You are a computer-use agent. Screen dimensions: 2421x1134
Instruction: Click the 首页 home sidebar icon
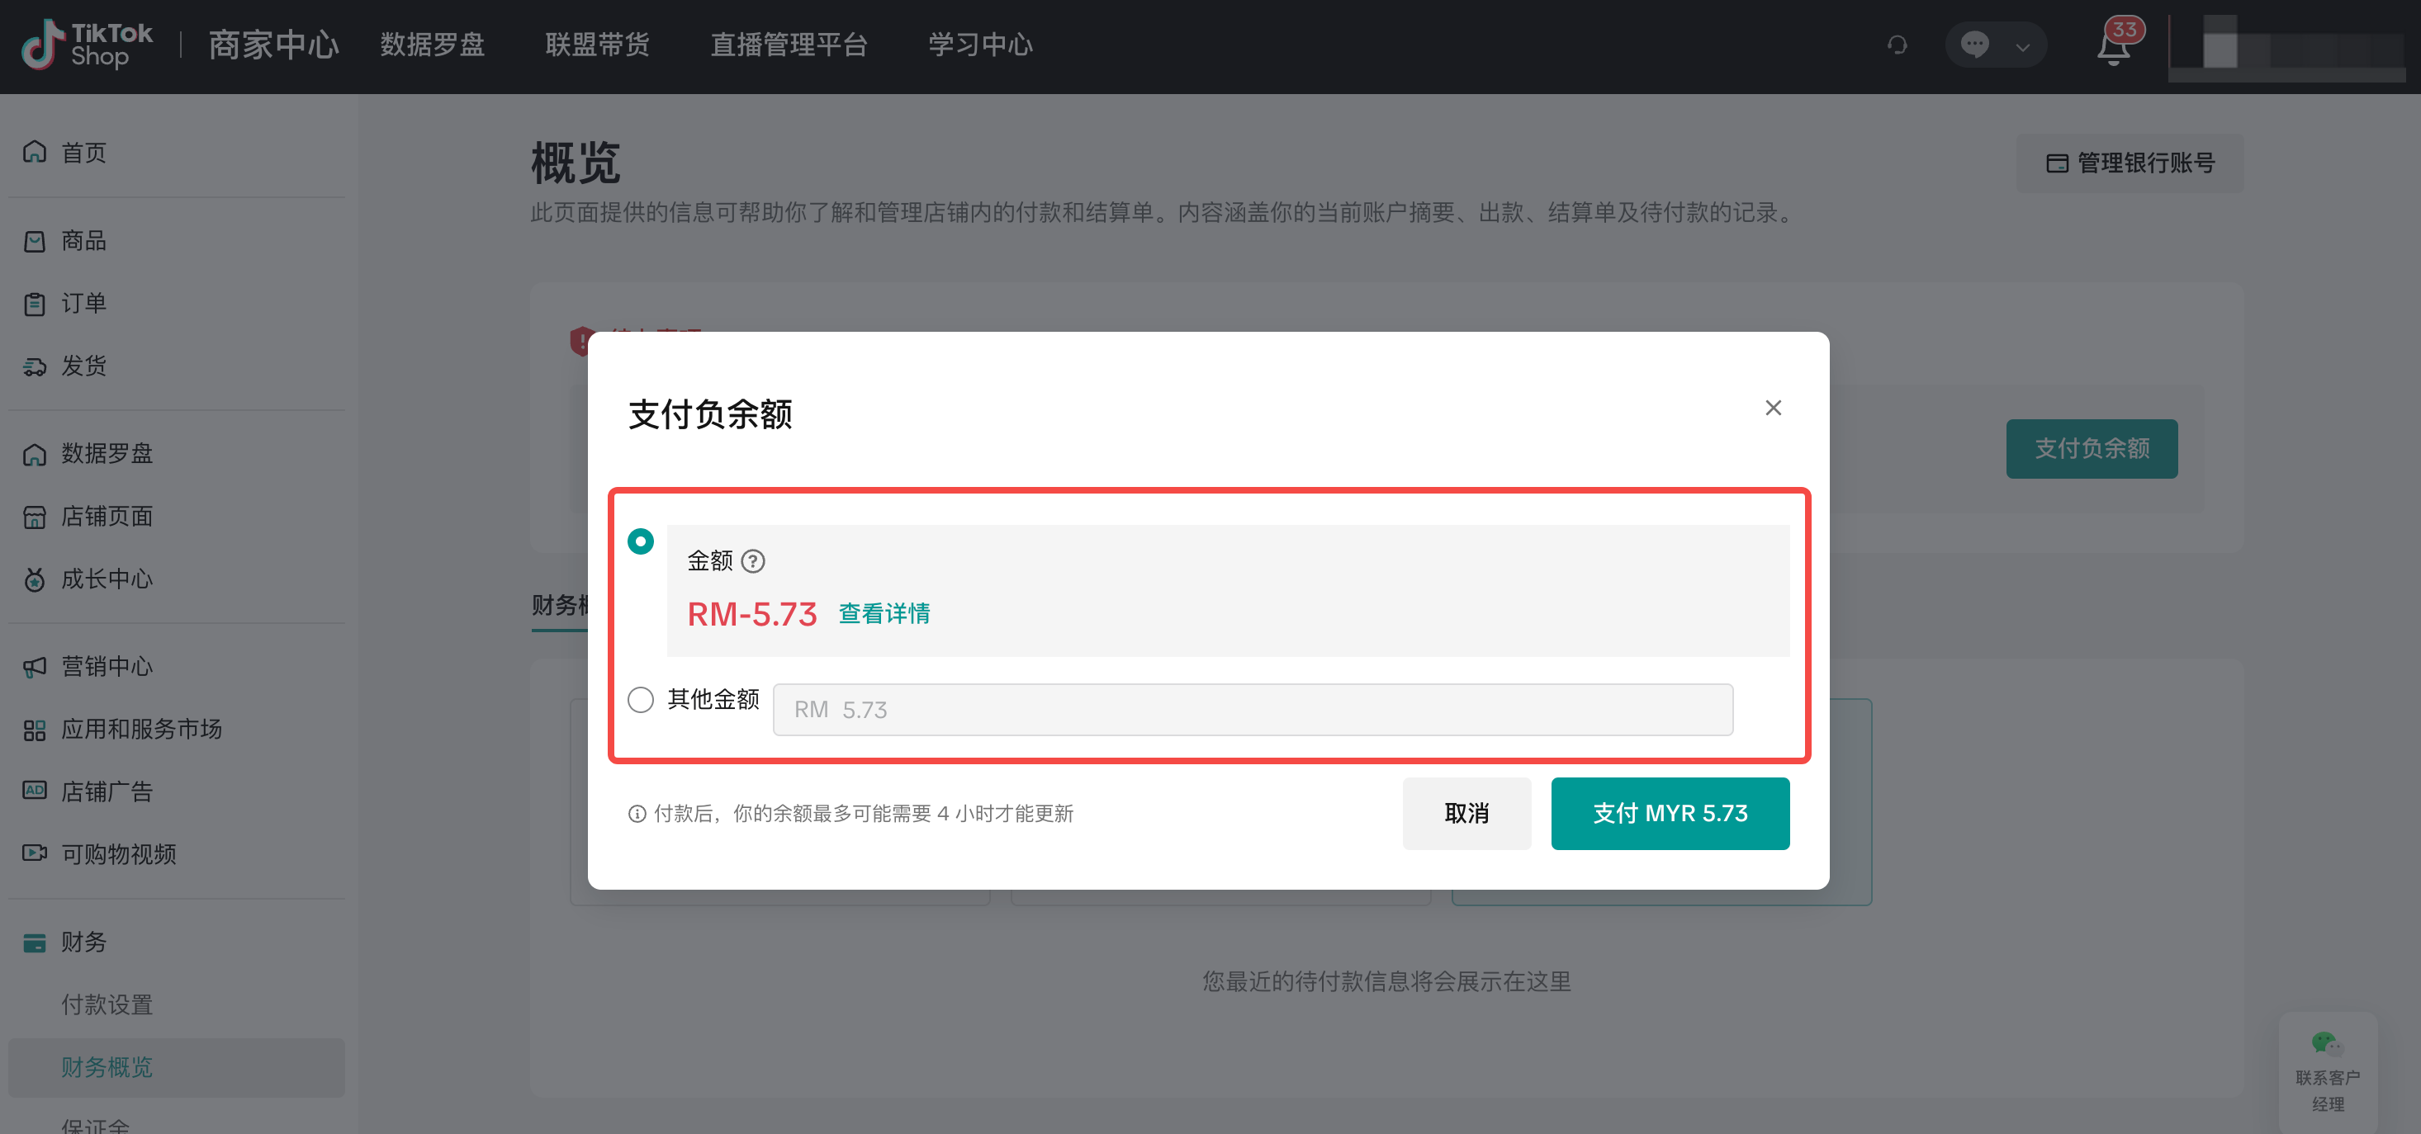35,151
